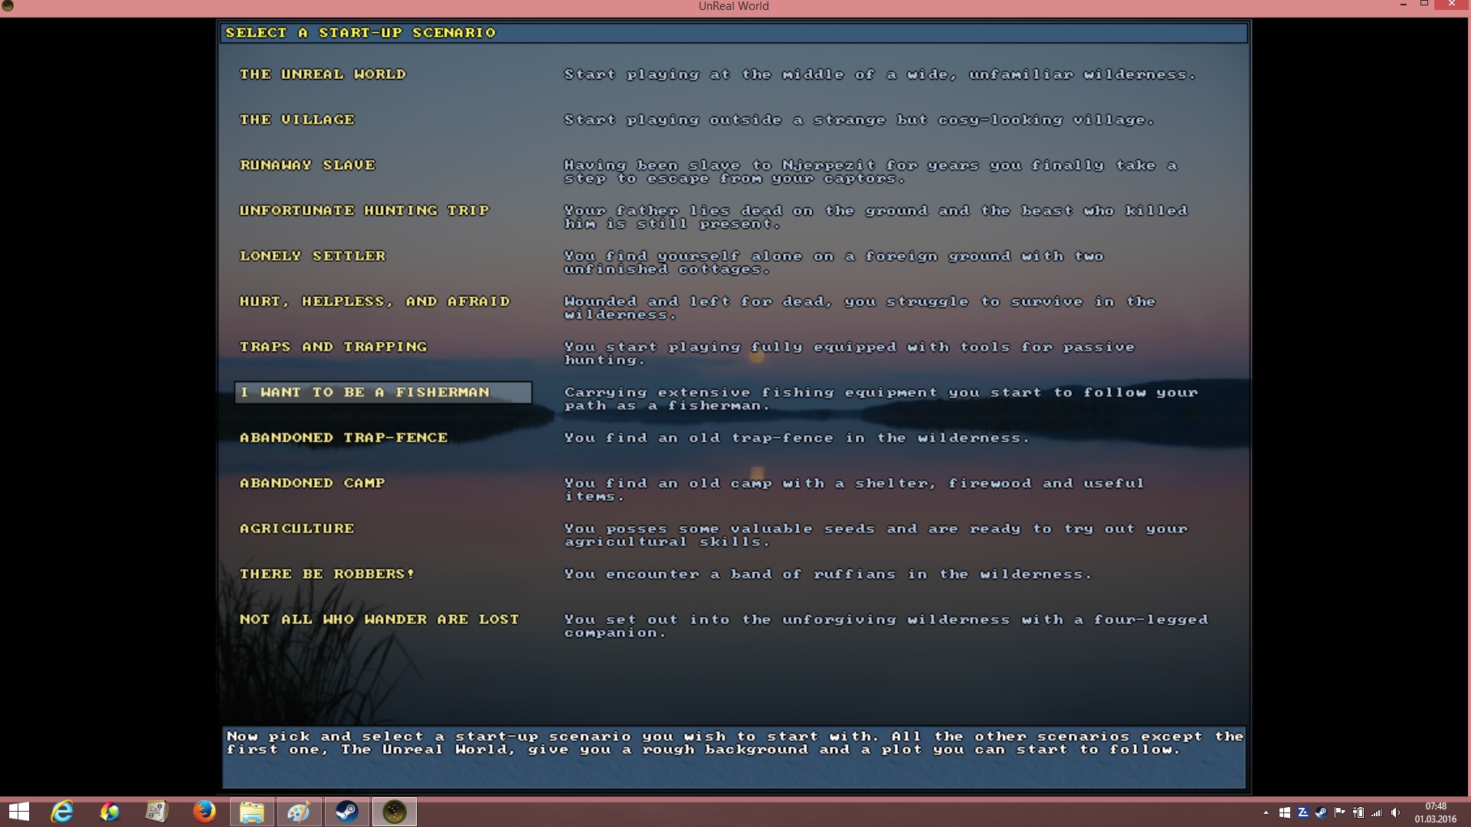Choose Not All Who Wander Are Lost
1471x827 pixels.
tap(379, 619)
